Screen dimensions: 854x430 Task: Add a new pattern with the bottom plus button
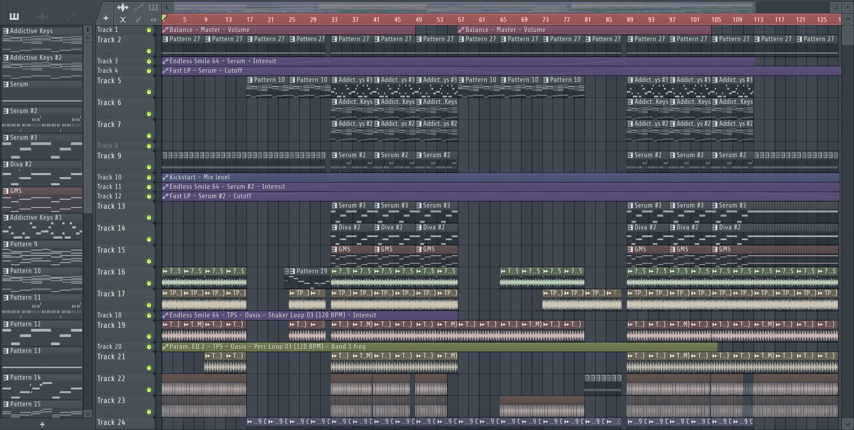[x=42, y=424]
